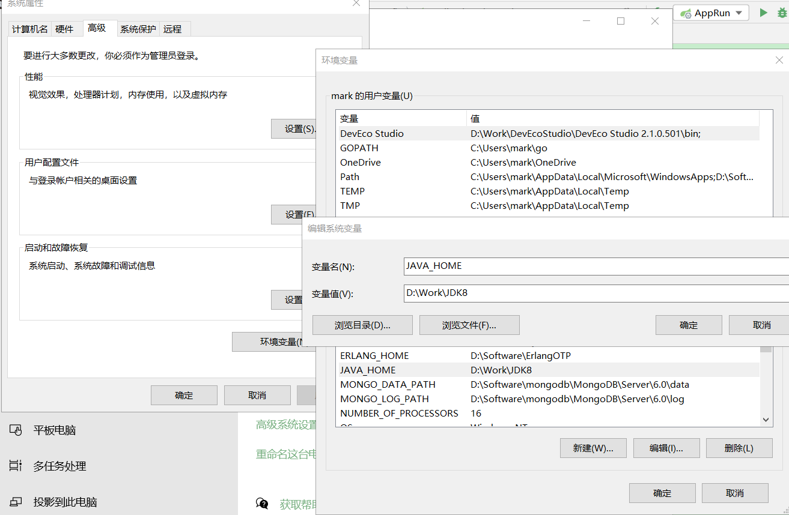Click 设置 button under 用户配置文件

point(294,214)
